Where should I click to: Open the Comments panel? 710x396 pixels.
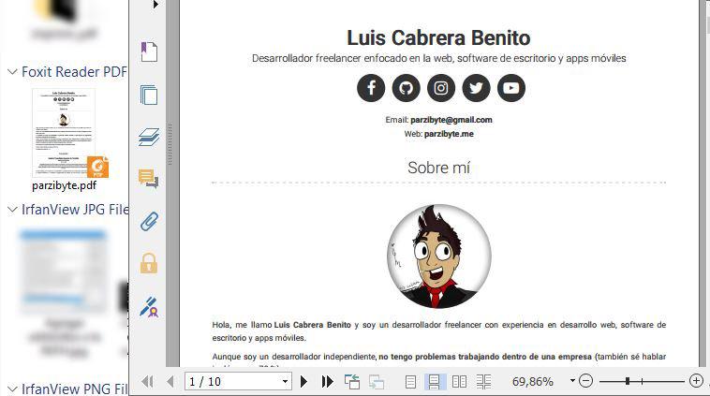click(148, 179)
